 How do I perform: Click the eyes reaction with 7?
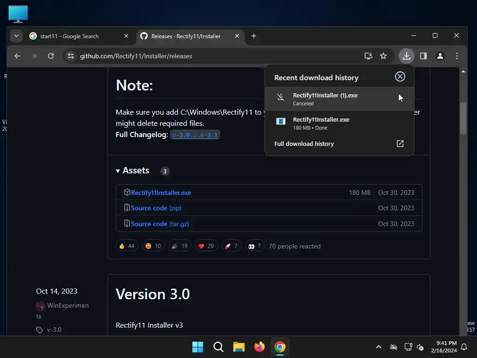[255, 246]
